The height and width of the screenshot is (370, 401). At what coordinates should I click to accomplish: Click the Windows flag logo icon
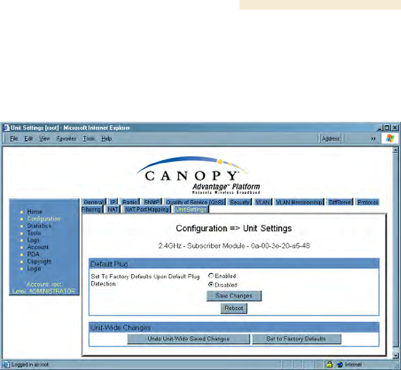(390, 138)
